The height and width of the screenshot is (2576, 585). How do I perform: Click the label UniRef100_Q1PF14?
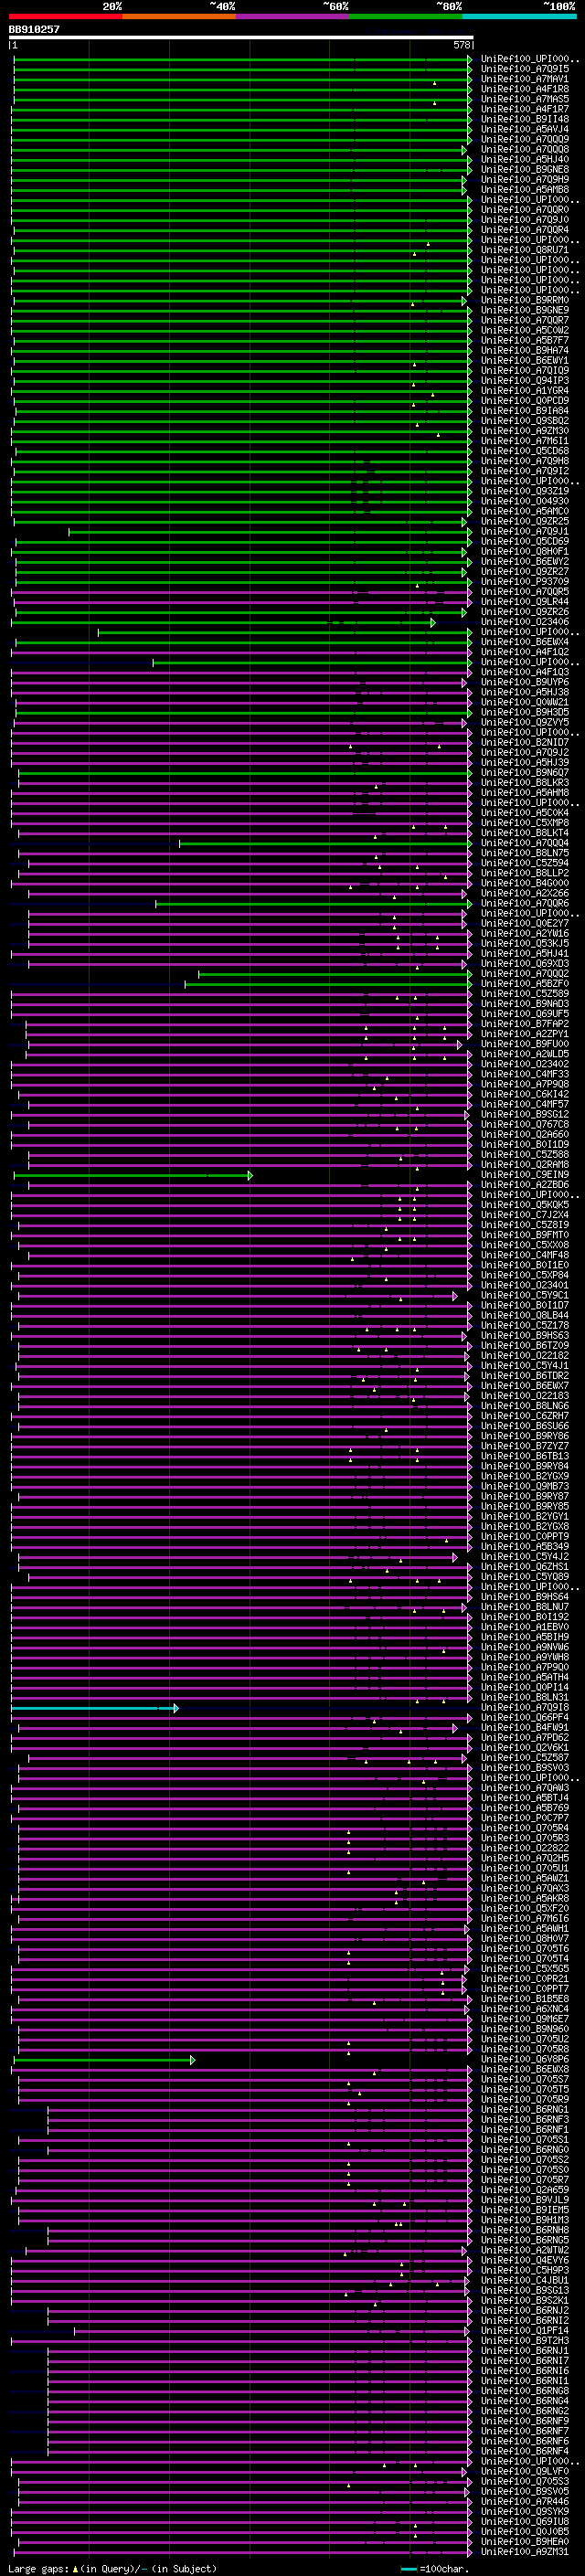pos(525,2330)
